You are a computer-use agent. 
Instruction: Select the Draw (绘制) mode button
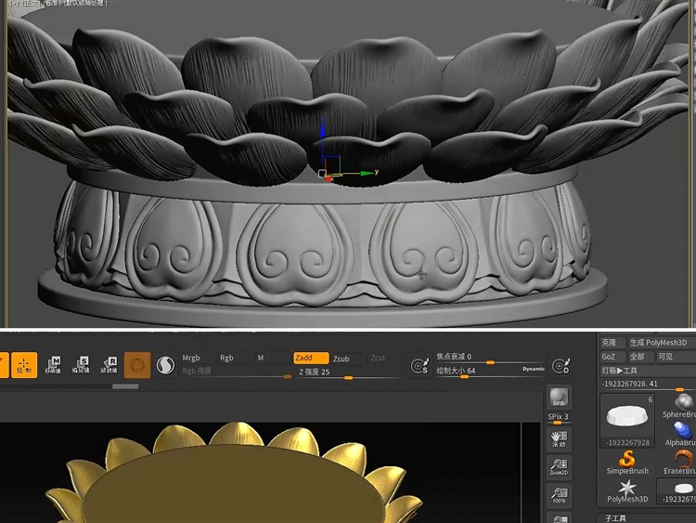click(24, 365)
